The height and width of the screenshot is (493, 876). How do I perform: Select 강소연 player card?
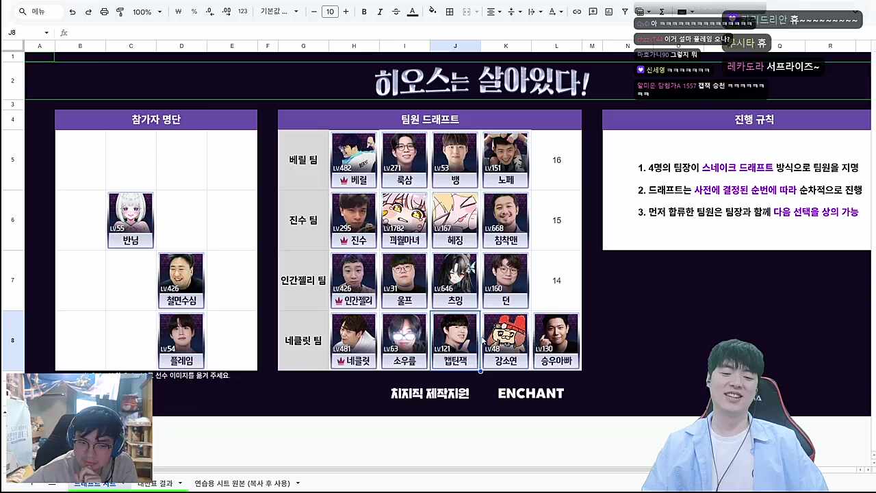click(x=506, y=340)
